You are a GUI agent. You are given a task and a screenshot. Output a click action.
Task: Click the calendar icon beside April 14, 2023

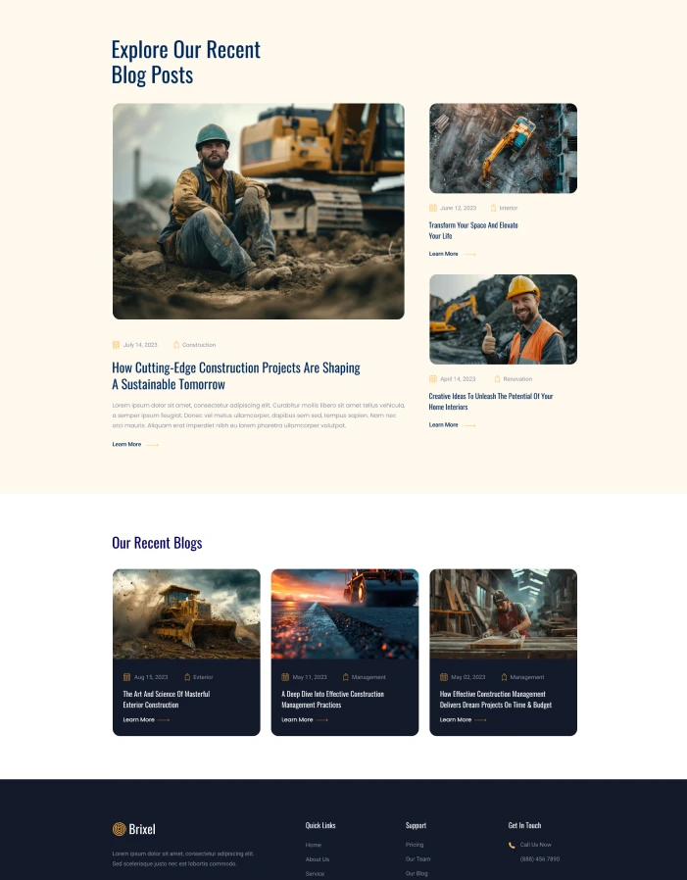tap(433, 379)
